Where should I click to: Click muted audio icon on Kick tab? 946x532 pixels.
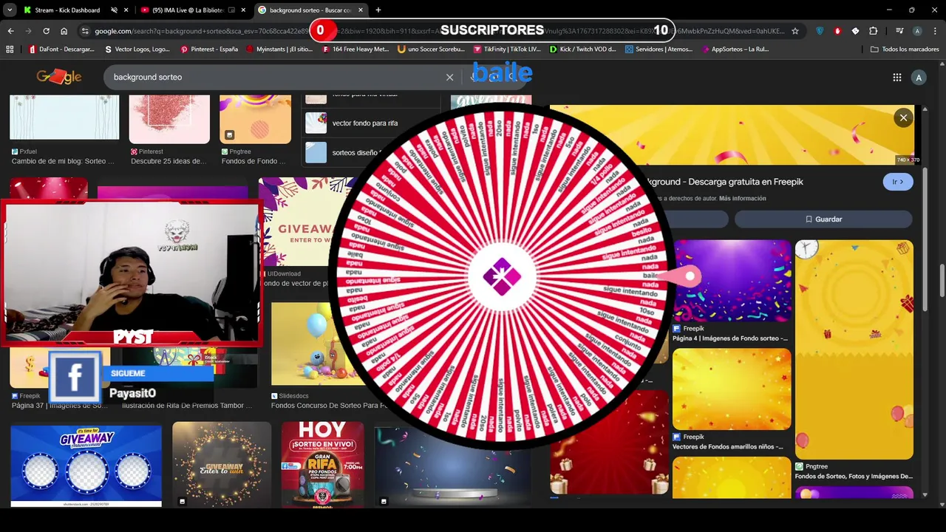coord(114,10)
